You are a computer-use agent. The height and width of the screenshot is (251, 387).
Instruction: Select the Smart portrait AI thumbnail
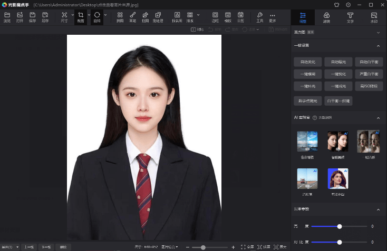pyautogui.click(x=338, y=142)
